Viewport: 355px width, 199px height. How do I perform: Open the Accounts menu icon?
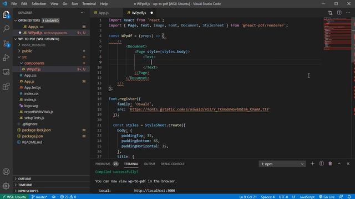(6, 172)
